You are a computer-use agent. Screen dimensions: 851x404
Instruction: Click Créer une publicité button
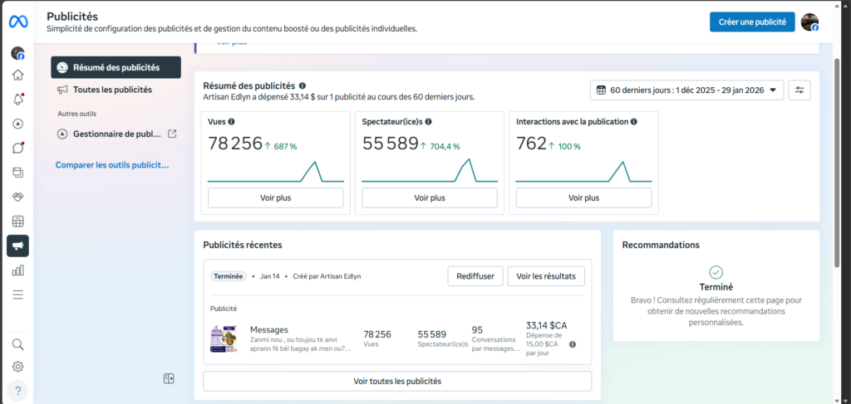tap(752, 22)
